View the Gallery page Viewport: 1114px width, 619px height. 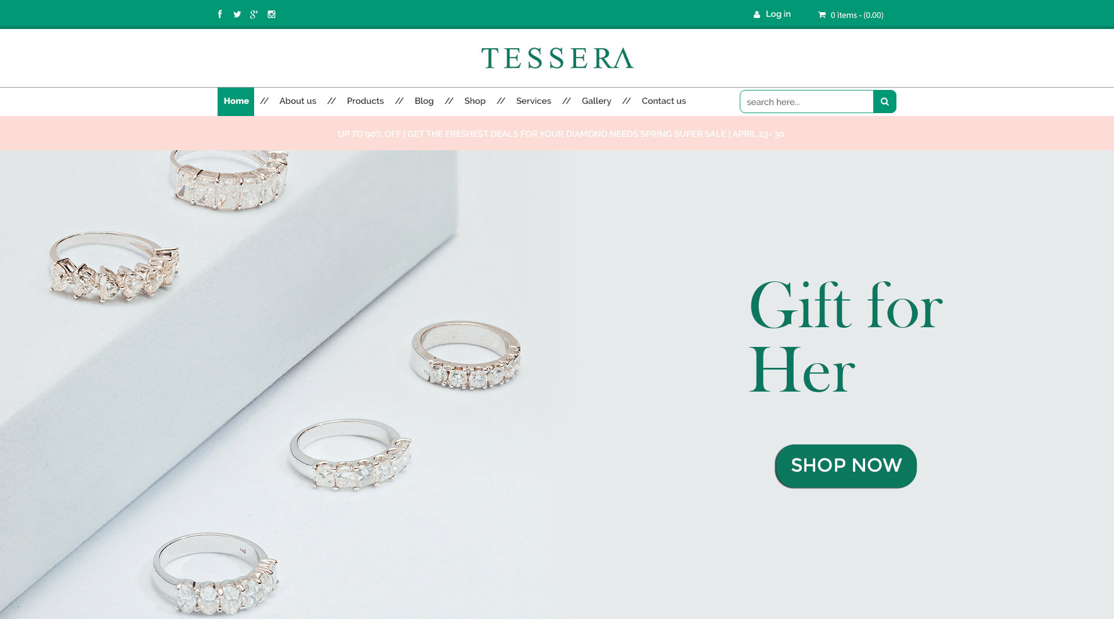[x=596, y=101]
